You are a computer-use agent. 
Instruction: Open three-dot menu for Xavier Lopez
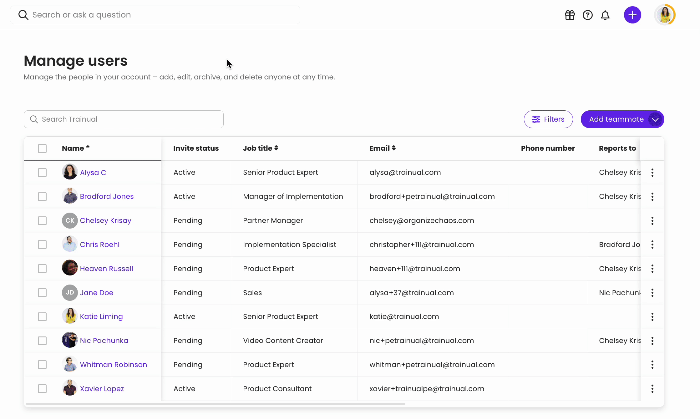652,389
